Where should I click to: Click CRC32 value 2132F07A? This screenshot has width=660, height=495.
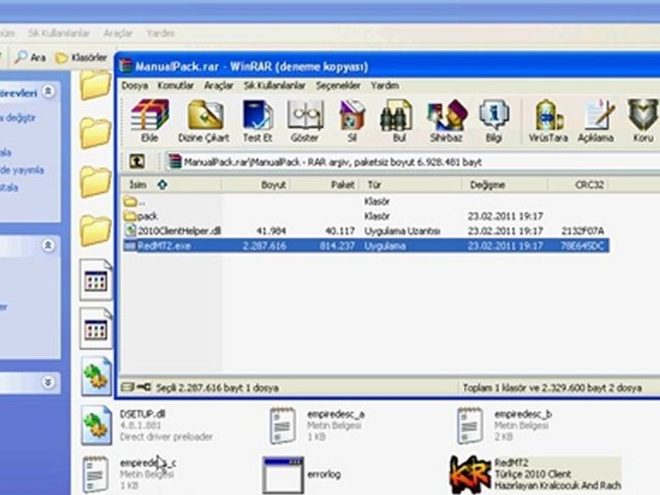pyautogui.click(x=582, y=231)
